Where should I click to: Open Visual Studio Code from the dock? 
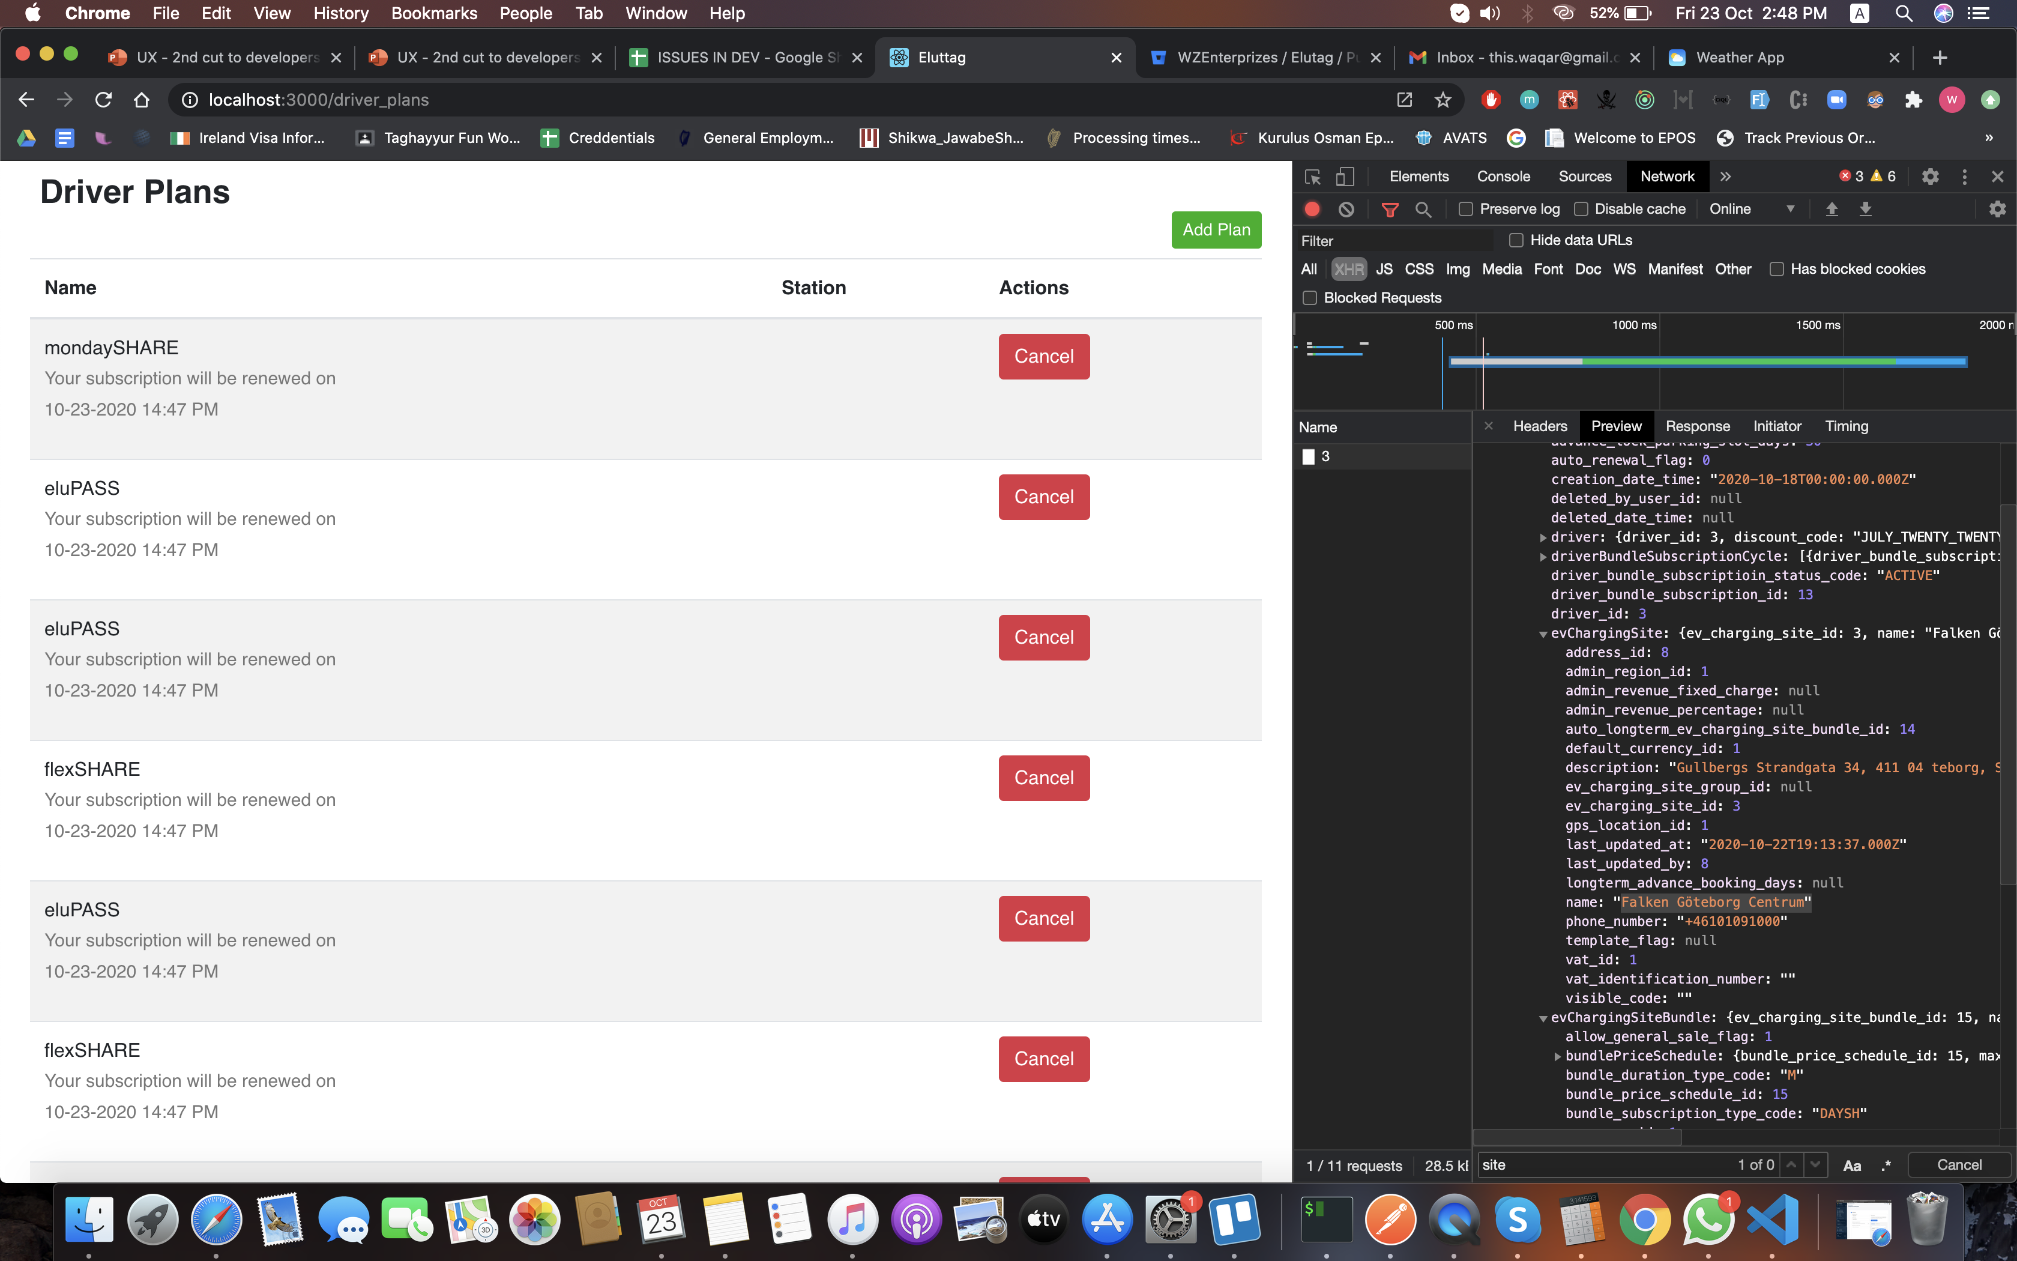[1772, 1220]
